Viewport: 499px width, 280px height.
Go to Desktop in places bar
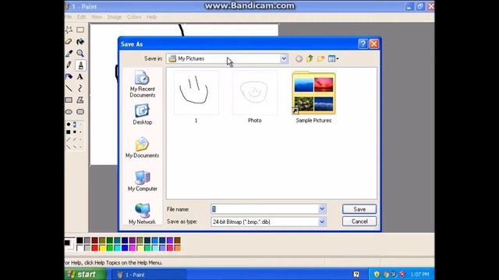point(142,114)
